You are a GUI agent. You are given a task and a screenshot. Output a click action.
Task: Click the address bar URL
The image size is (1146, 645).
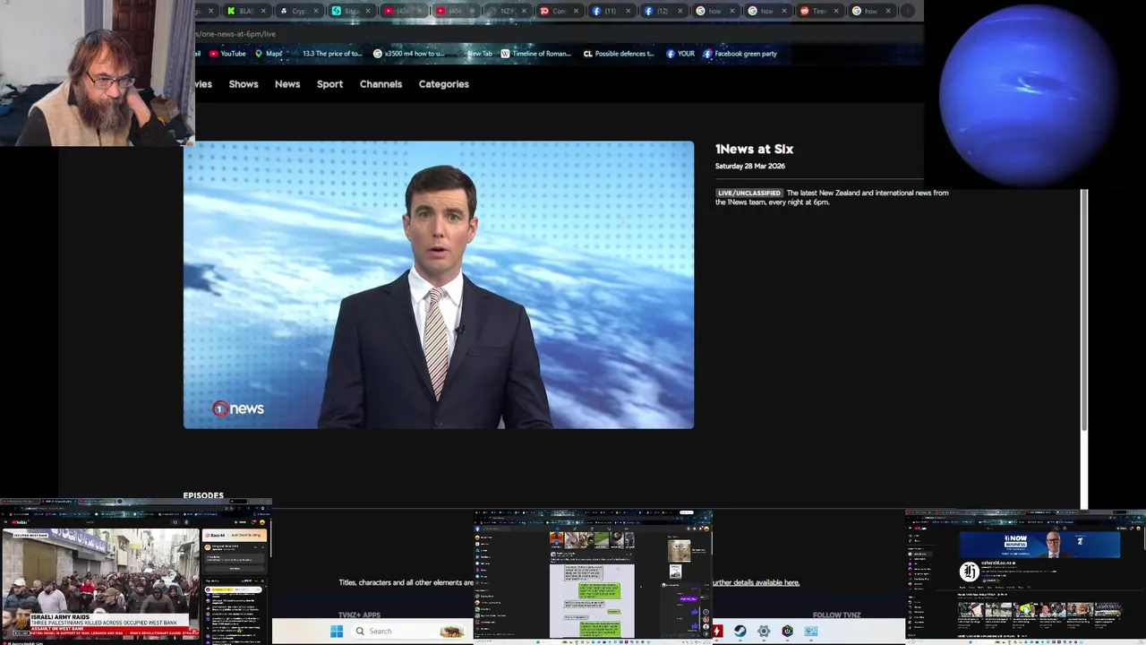coord(236,34)
